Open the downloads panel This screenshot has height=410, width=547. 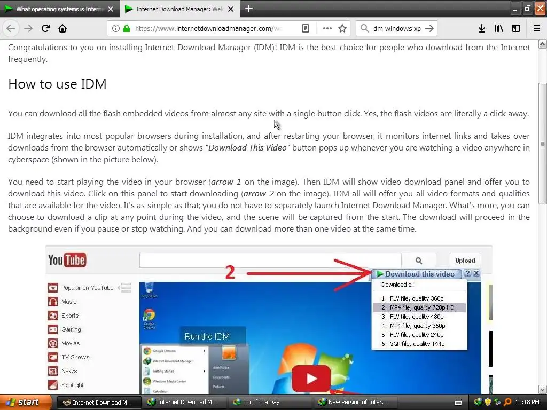coord(482,28)
